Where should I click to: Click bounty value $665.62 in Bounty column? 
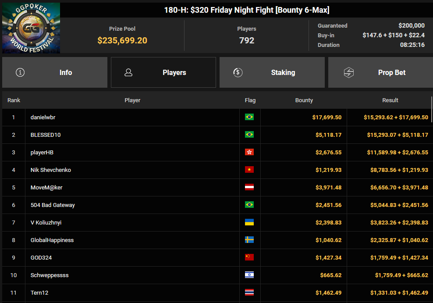[x=331, y=275]
